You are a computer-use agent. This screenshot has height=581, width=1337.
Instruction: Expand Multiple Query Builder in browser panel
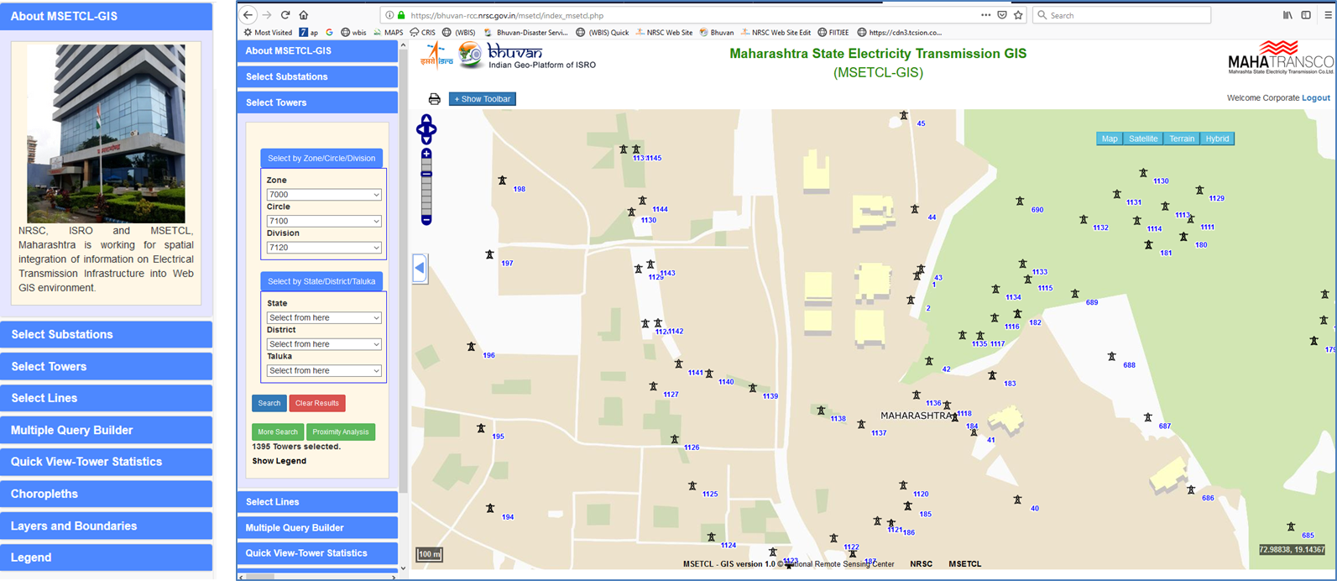tap(317, 528)
